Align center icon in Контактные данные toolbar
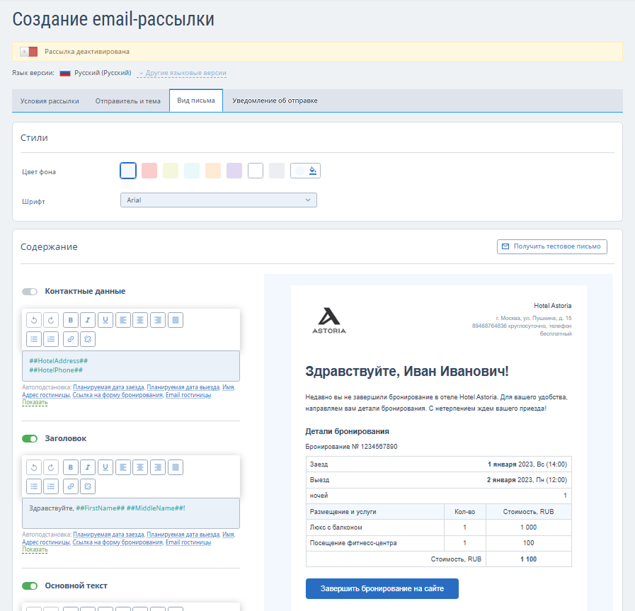 (140, 320)
